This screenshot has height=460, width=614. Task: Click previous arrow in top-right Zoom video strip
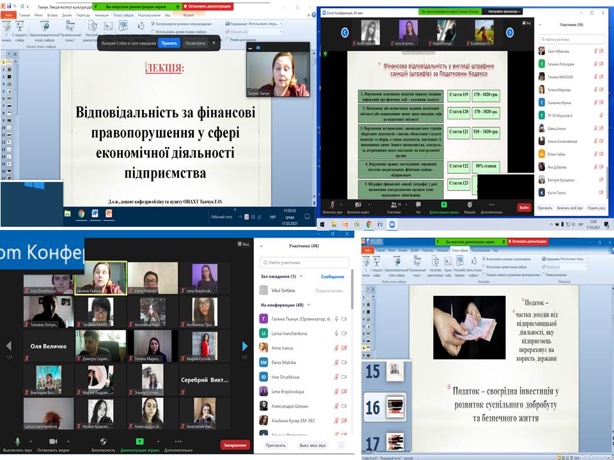(345, 33)
